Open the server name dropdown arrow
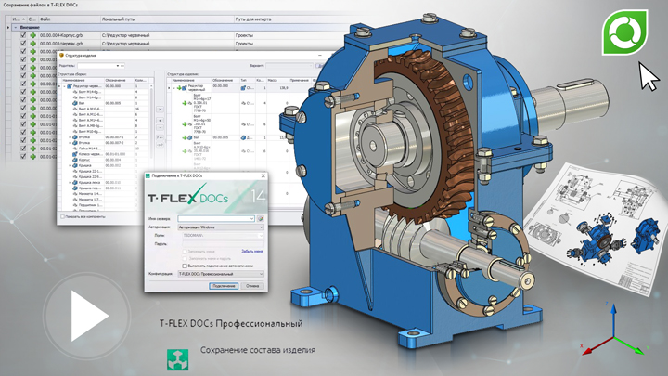The height and width of the screenshot is (376, 668). pyautogui.click(x=251, y=219)
